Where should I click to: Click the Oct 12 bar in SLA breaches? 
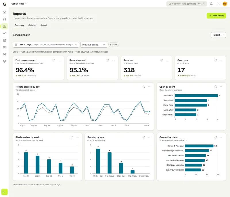click(72, 170)
